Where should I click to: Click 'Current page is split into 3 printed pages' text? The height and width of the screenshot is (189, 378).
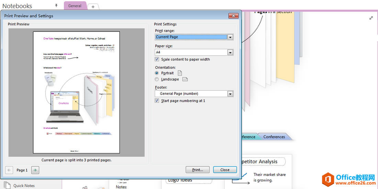pos(76,160)
